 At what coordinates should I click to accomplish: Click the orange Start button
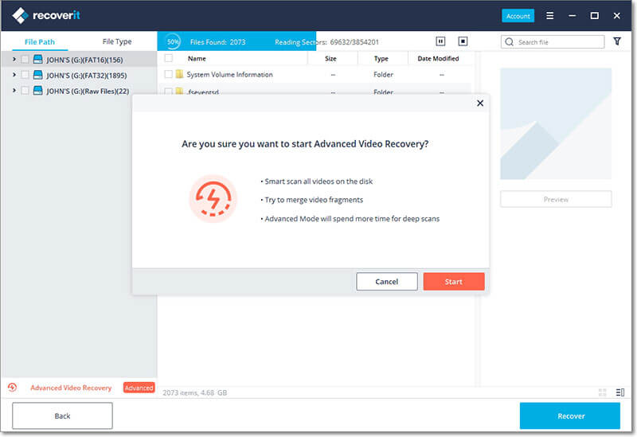[x=454, y=282]
